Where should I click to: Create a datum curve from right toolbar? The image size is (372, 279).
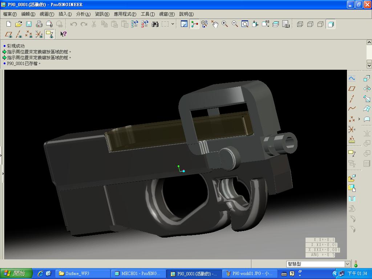tap(352, 109)
